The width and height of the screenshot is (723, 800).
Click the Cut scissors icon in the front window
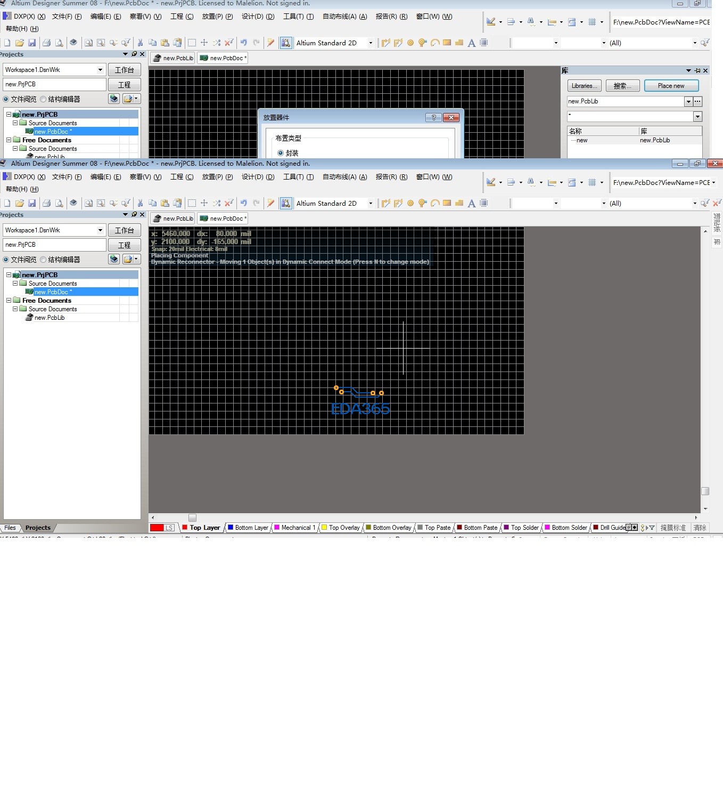[140, 203]
